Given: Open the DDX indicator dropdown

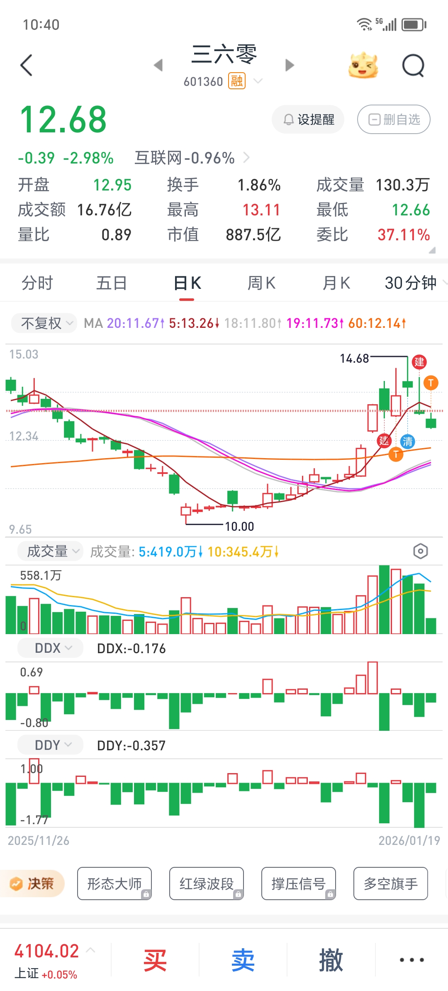Looking at the screenshot, I should coord(50,648).
